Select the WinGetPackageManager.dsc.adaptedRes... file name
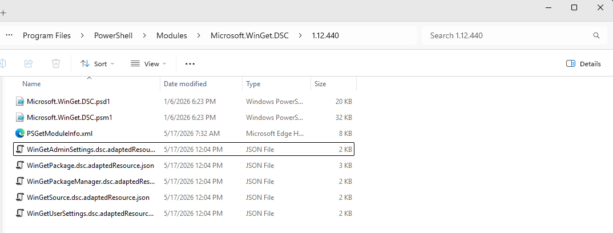 point(91,182)
